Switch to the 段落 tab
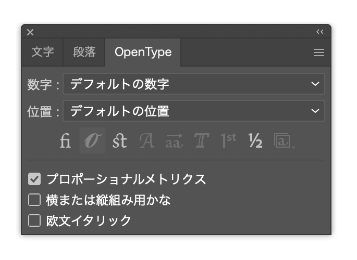Viewport: 357px width, 260px height. (x=84, y=53)
